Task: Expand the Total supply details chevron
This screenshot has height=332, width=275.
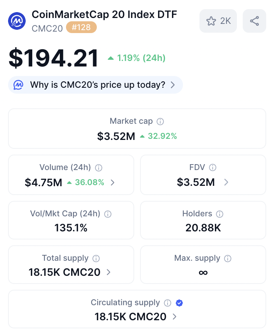Action: click(109, 273)
